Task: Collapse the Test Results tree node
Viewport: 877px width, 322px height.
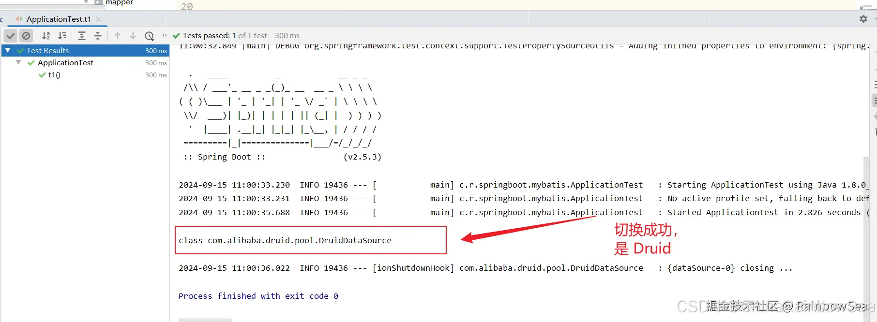Action: click(x=8, y=50)
